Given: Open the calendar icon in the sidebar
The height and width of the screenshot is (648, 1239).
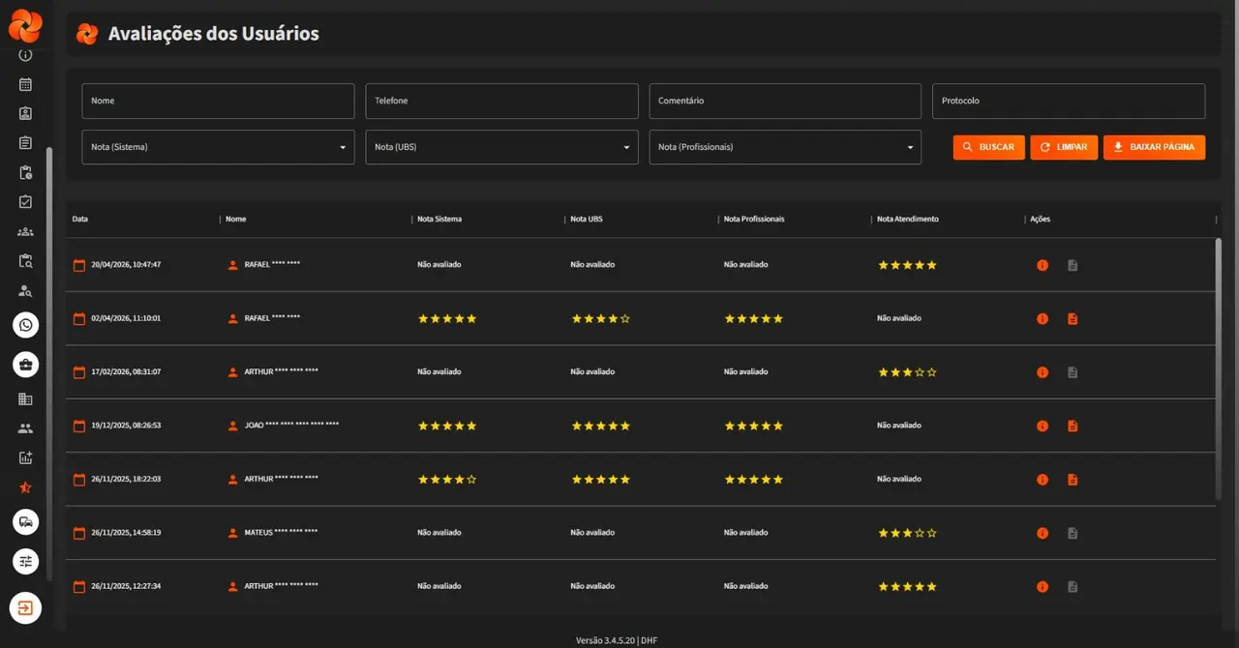Looking at the screenshot, I should pyautogui.click(x=25, y=84).
